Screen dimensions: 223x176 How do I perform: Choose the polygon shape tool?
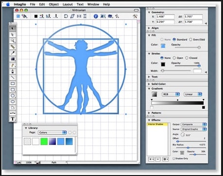(13, 96)
